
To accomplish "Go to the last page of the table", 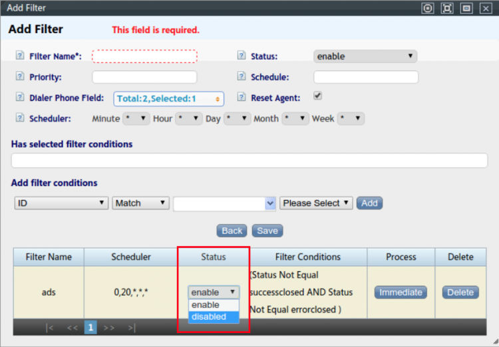I will [132, 328].
